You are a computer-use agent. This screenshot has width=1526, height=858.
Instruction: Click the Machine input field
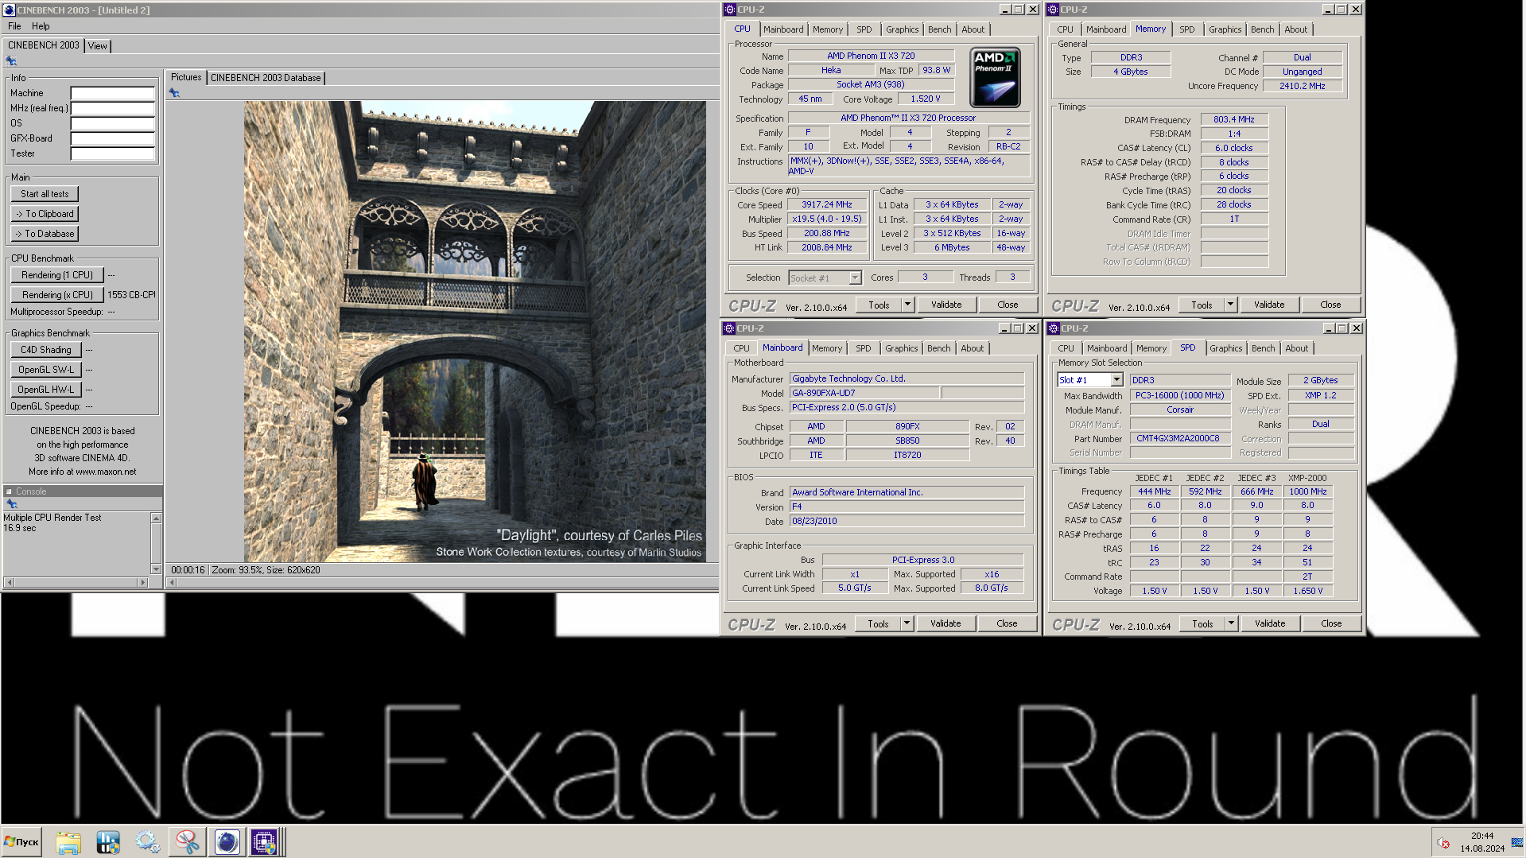[112, 93]
